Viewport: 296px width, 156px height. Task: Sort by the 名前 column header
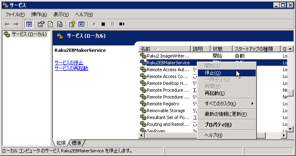pyautogui.click(x=165, y=49)
